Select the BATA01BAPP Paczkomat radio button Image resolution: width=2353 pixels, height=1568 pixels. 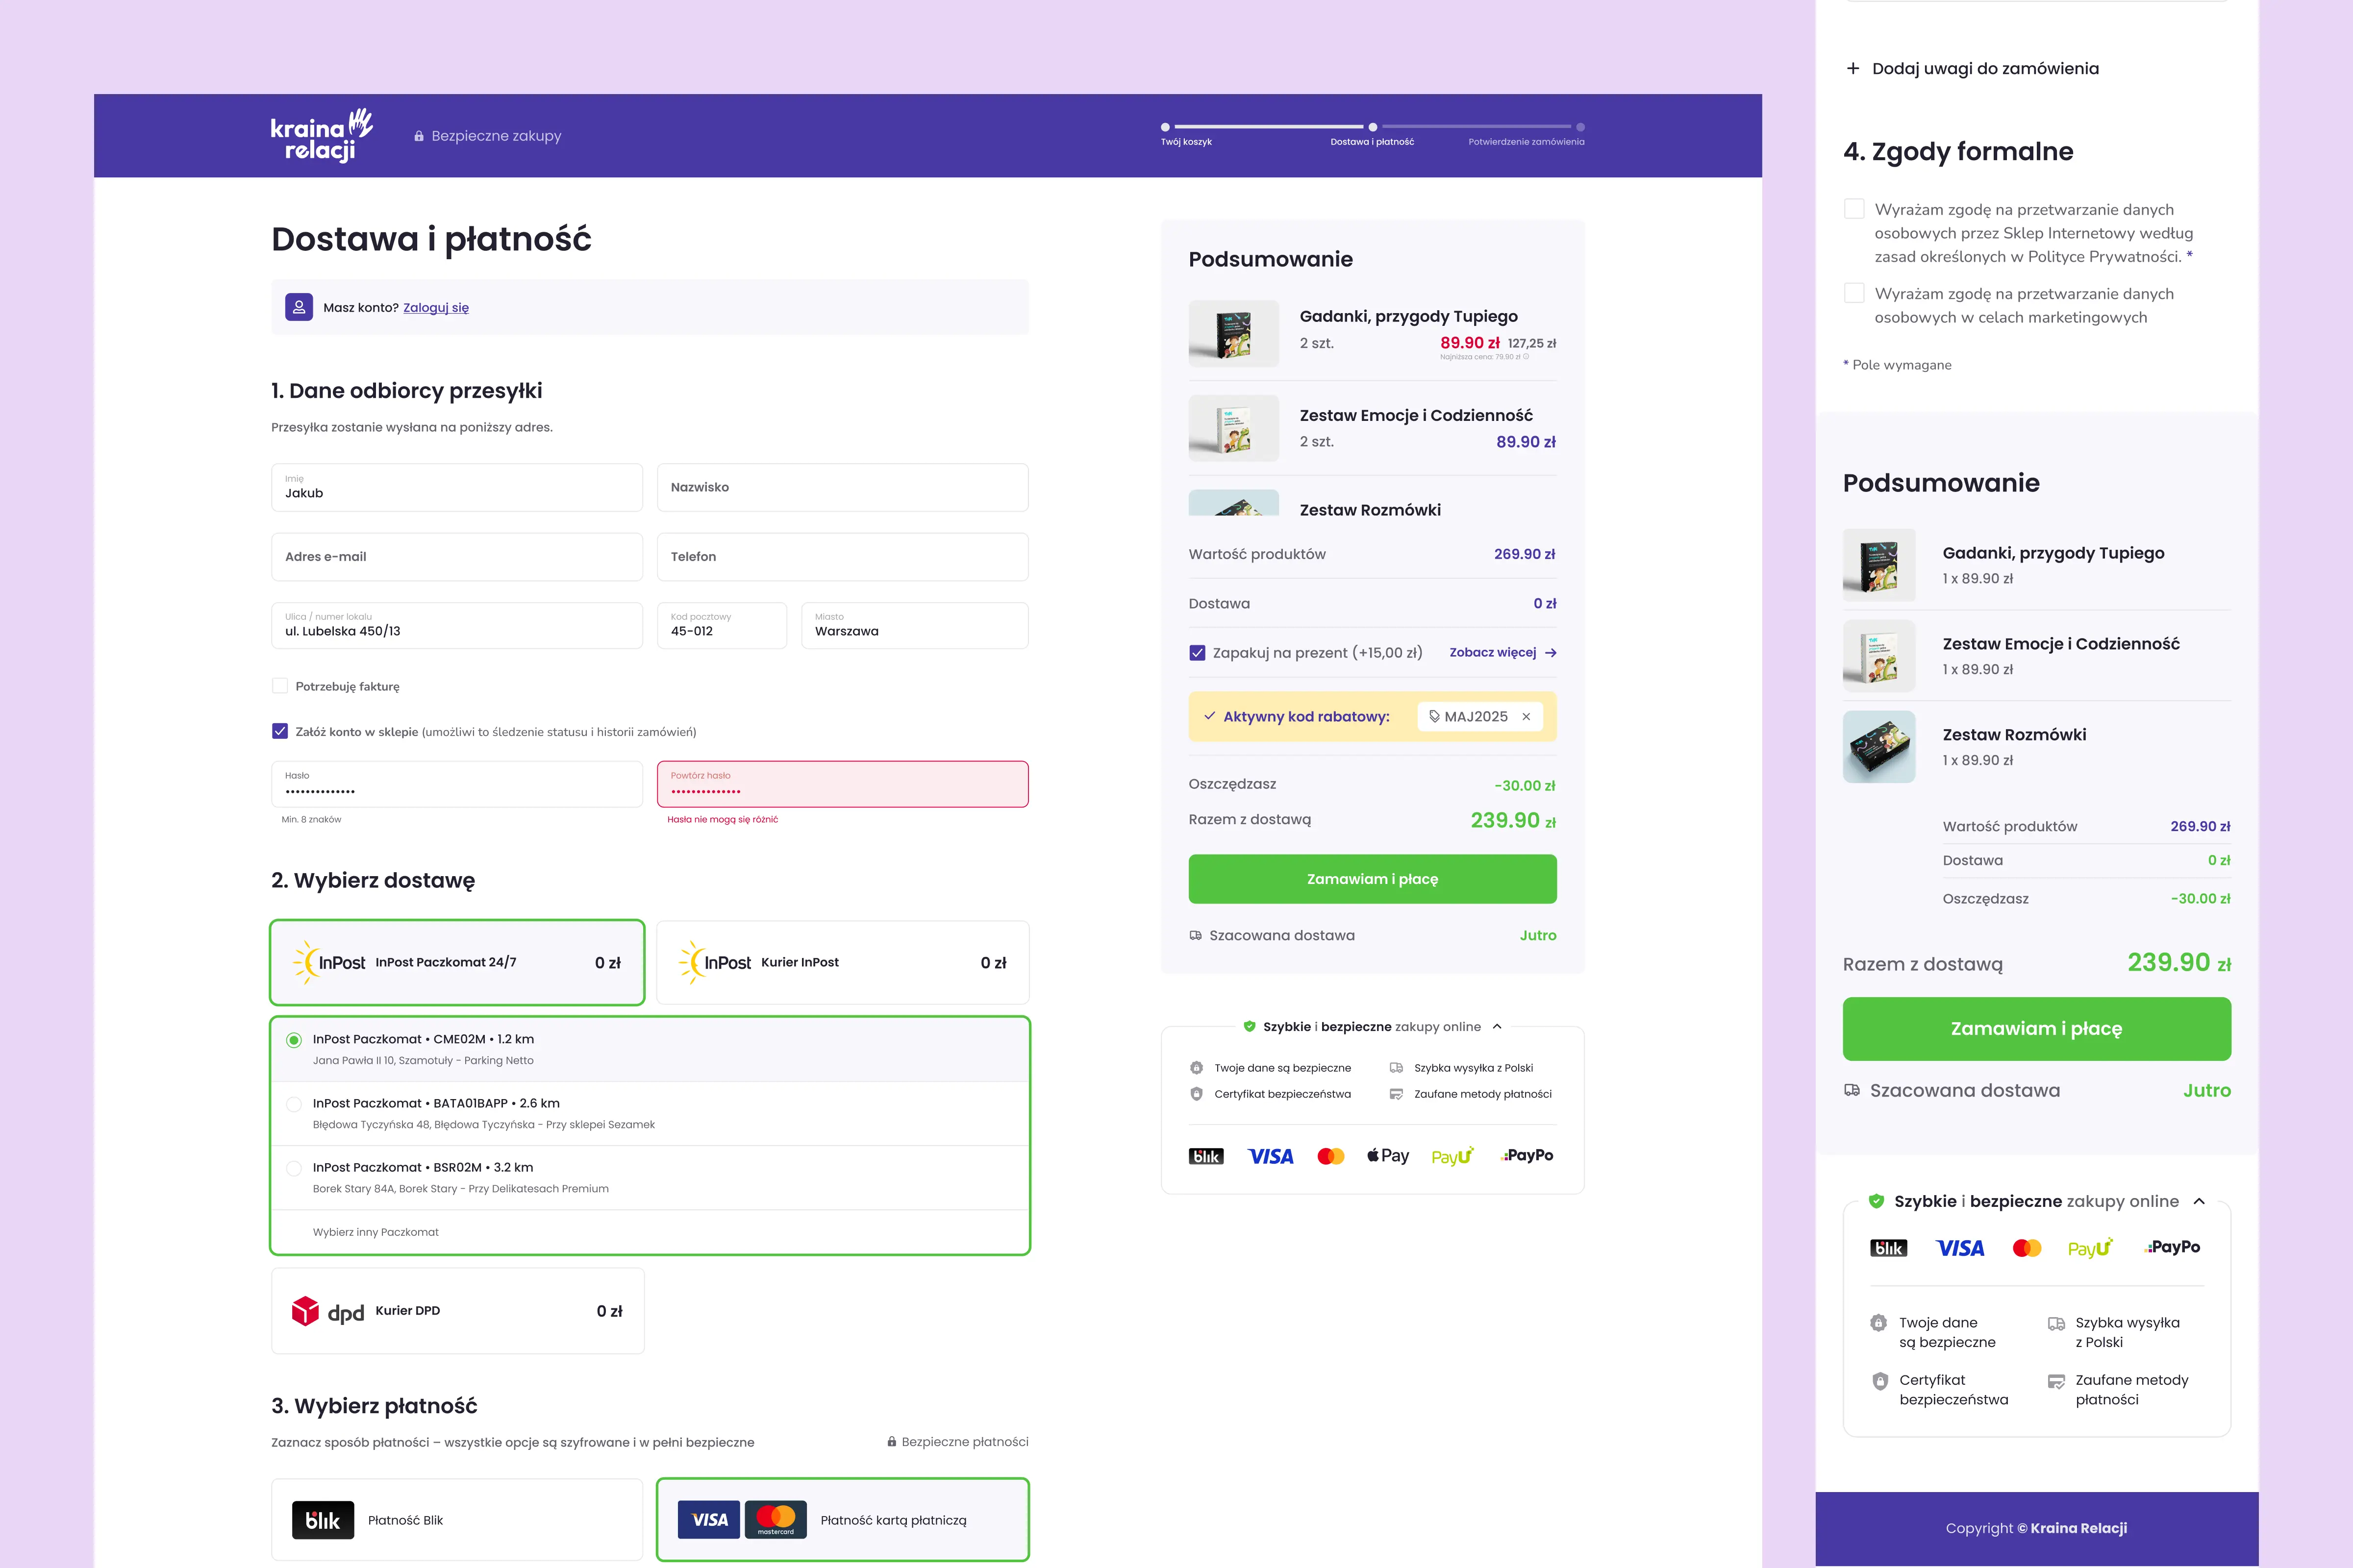(x=293, y=1104)
